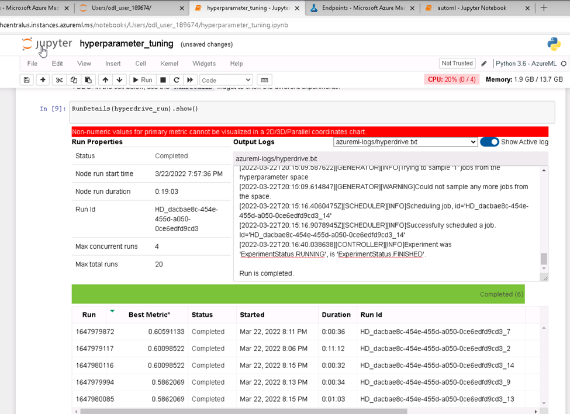Open the command palette keyboard icon
The height and width of the screenshot is (414, 570).
pos(265,80)
